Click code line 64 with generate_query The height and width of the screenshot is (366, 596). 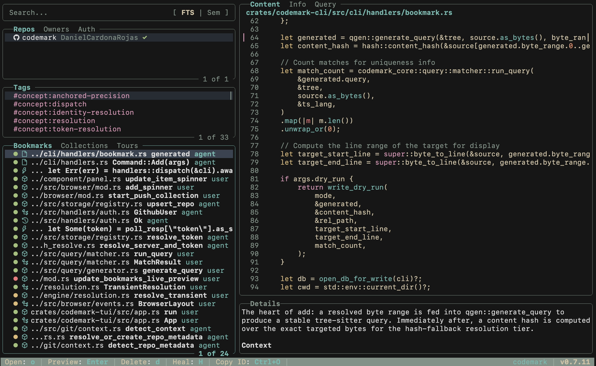click(x=416, y=37)
